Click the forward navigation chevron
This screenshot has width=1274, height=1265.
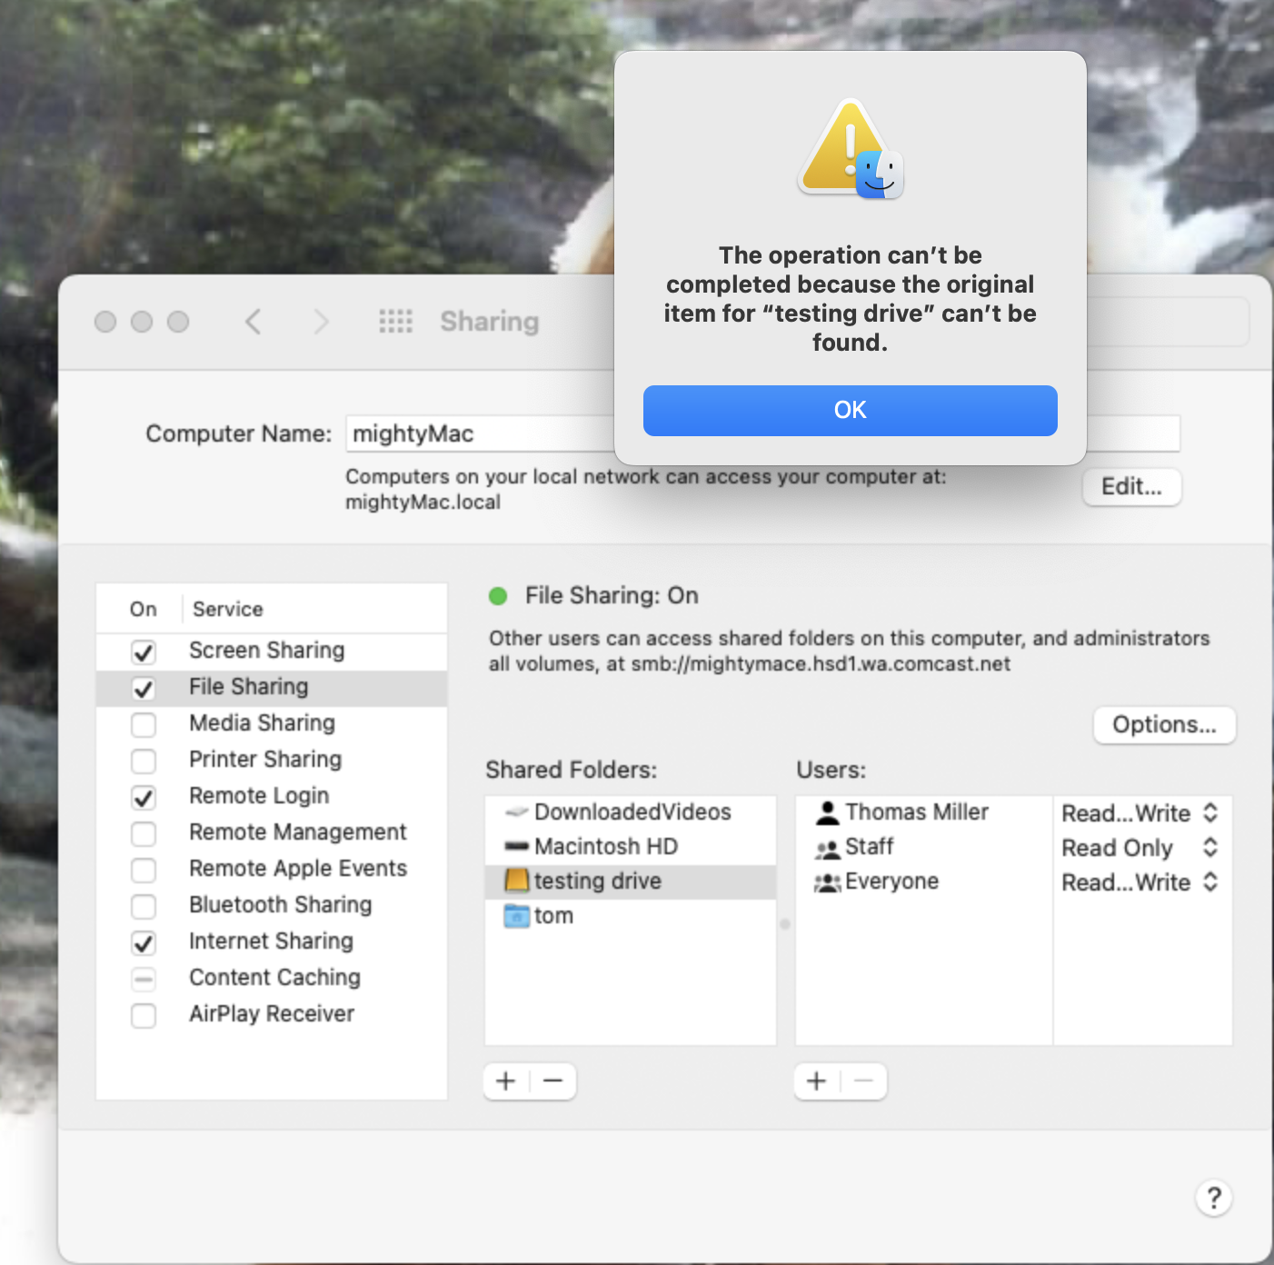(321, 322)
